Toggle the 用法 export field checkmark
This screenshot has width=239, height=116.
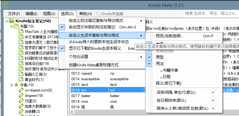149,64
